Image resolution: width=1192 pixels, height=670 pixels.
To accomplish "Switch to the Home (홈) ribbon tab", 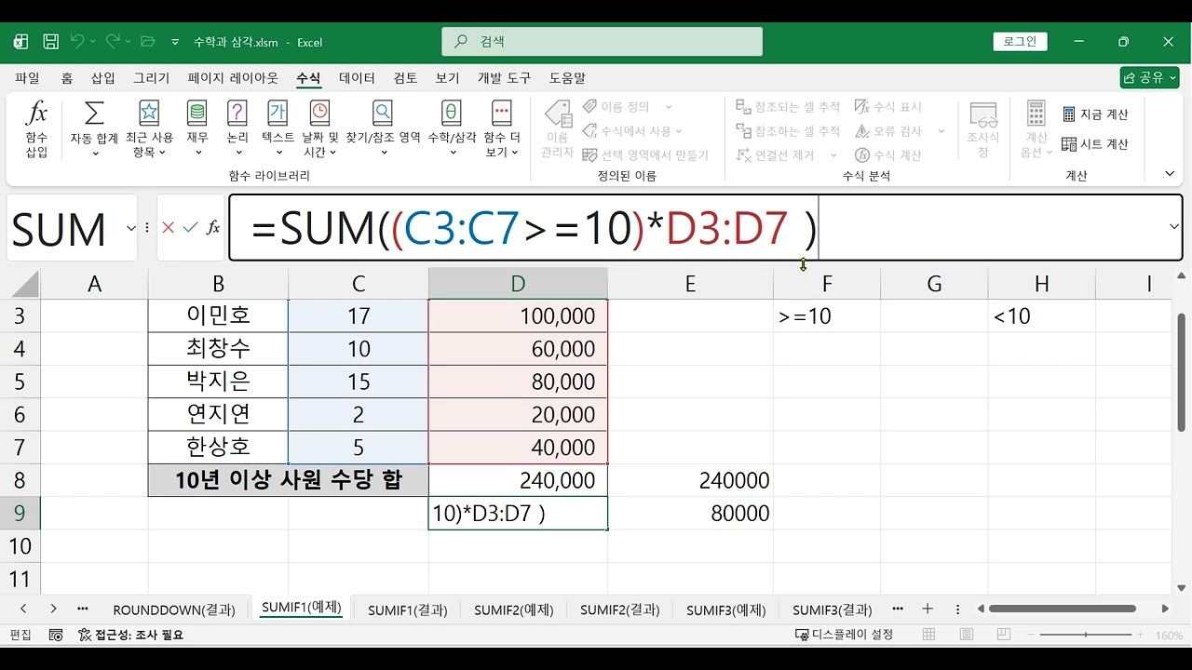I will pyautogui.click(x=67, y=78).
